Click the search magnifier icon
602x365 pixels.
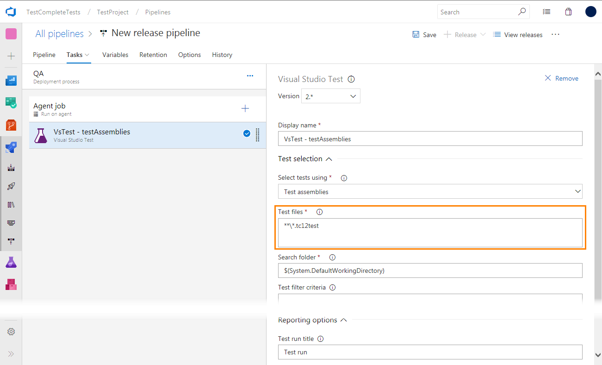click(522, 12)
